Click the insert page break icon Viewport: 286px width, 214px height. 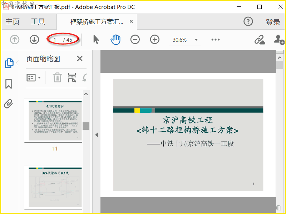[x=72, y=78]
